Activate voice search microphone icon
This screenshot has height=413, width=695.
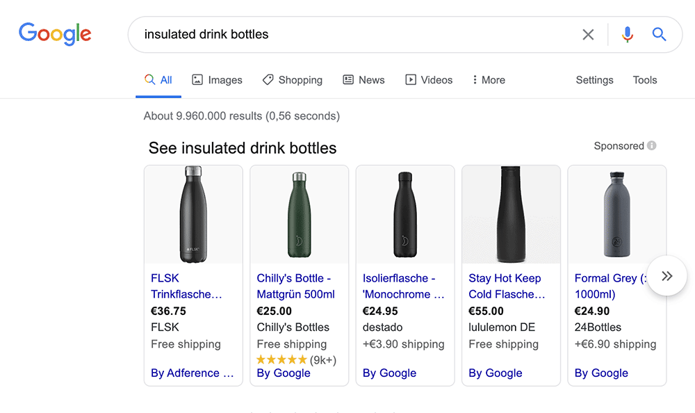point(628,34)
